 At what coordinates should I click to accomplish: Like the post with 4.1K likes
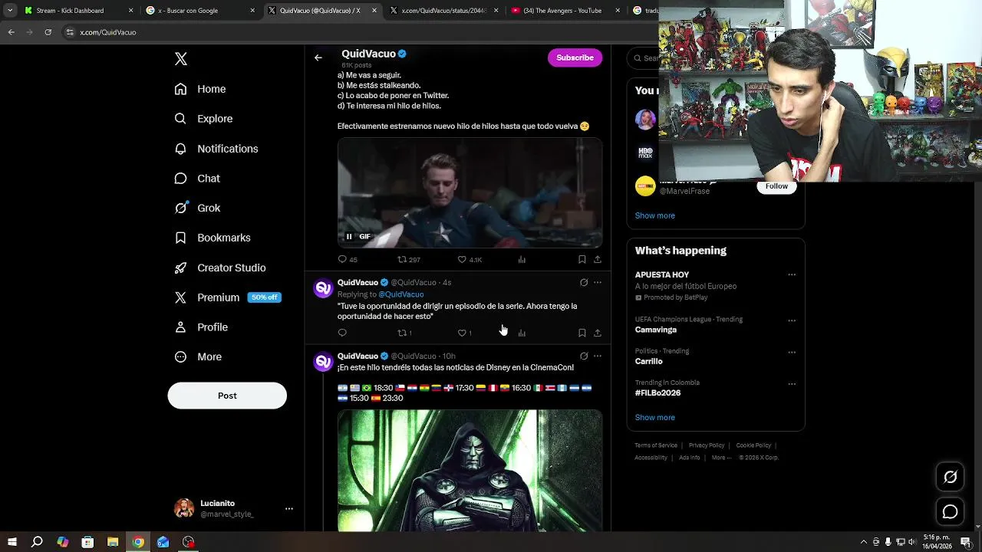470,259
